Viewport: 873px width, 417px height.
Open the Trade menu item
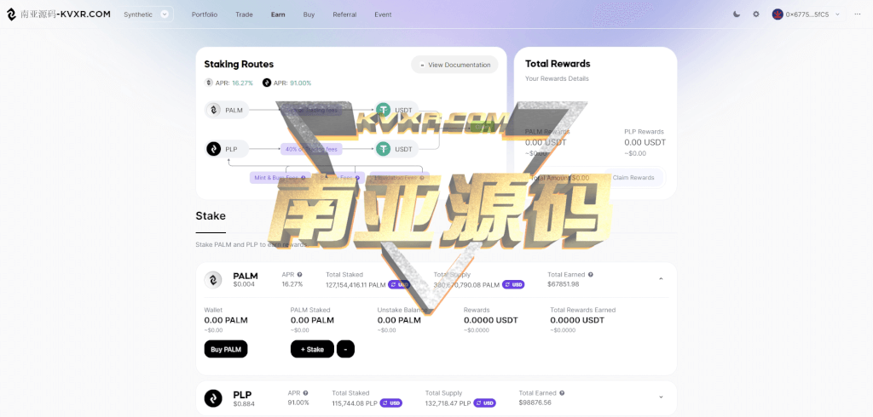tap(244, 14)
